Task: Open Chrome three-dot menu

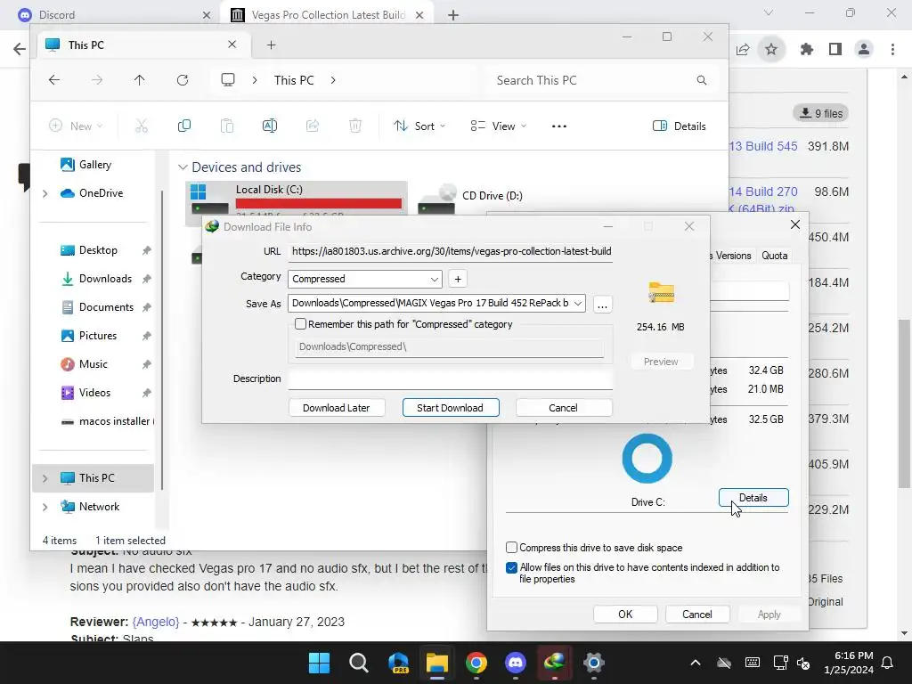Action: click(x=892, y=50)
